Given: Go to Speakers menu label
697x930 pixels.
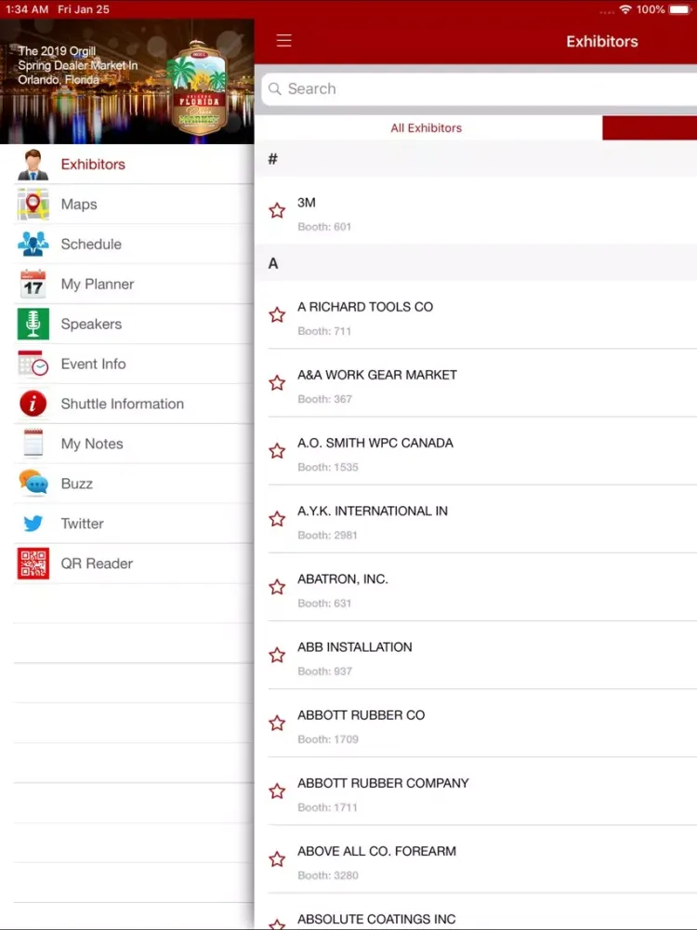Looking at the screenshot, I should [91, 324].
